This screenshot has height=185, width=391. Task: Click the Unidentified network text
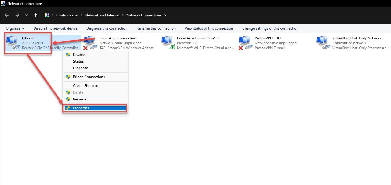[x=349, y=43]
